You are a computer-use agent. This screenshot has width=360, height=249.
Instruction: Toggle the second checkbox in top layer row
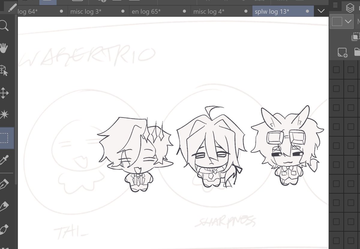(351, 70)
